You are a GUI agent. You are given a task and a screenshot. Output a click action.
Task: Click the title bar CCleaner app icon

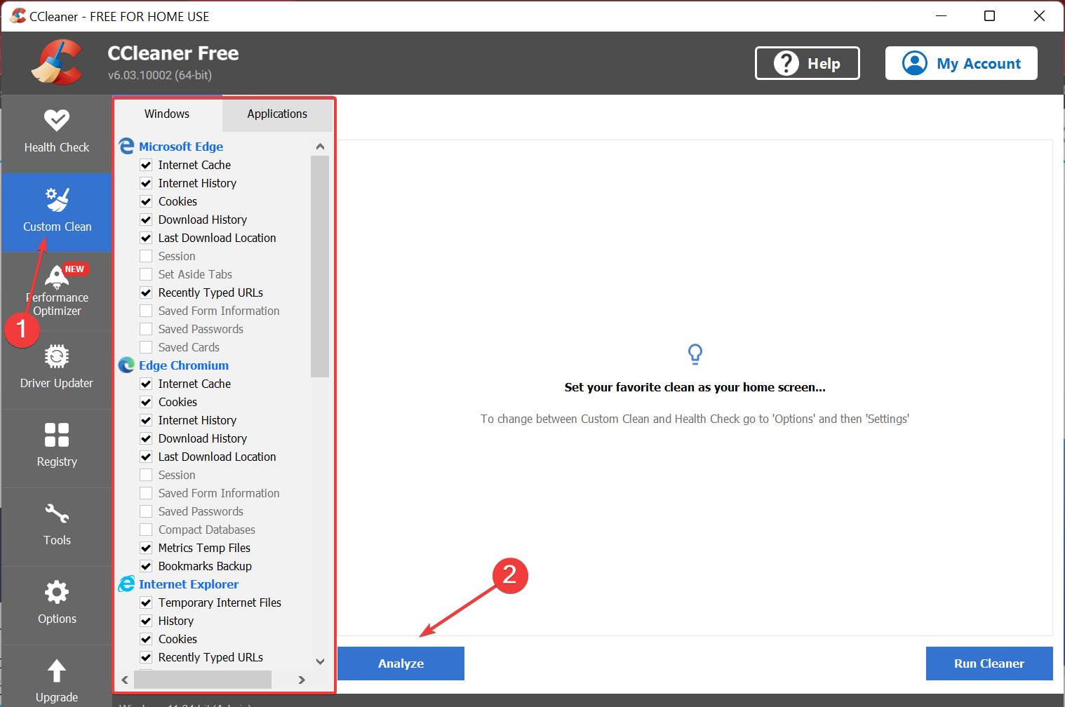18,16
